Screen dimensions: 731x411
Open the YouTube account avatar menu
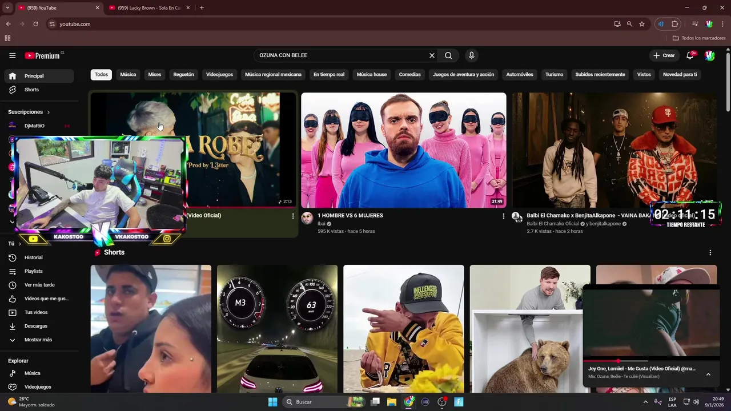709,55
